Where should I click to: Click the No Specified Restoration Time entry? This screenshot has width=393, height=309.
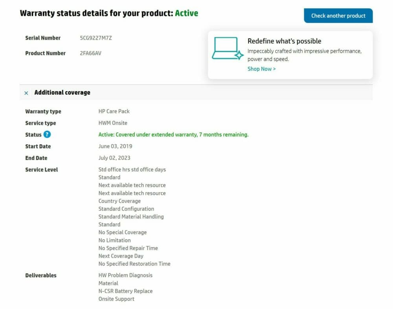click(x=134, y=264)
